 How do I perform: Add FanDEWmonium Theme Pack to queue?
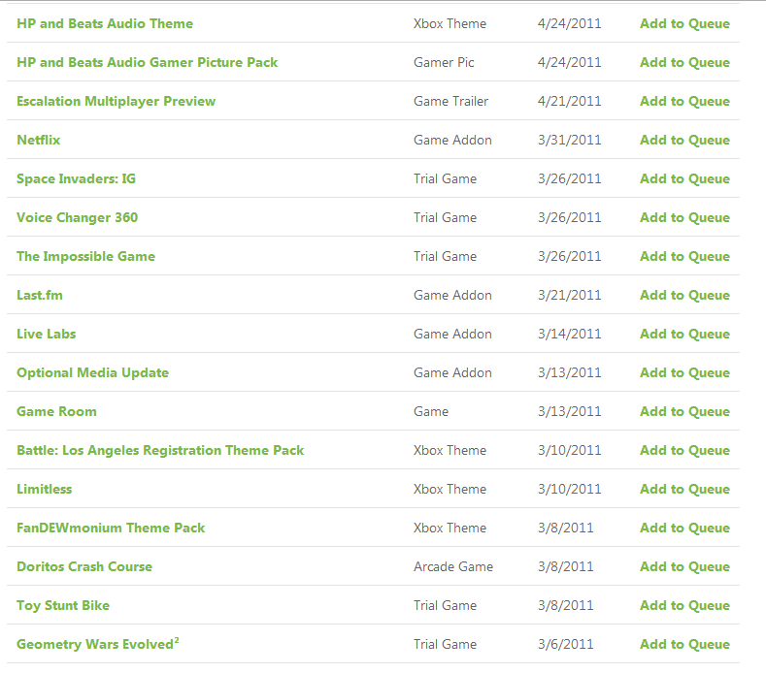[684, 529]
